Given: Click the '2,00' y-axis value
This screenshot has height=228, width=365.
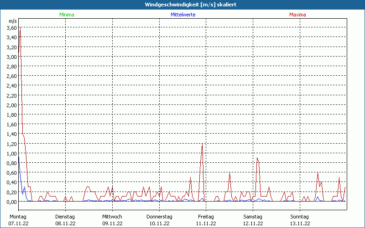Looking at the screenshot, I should click(x=12, y=105).
